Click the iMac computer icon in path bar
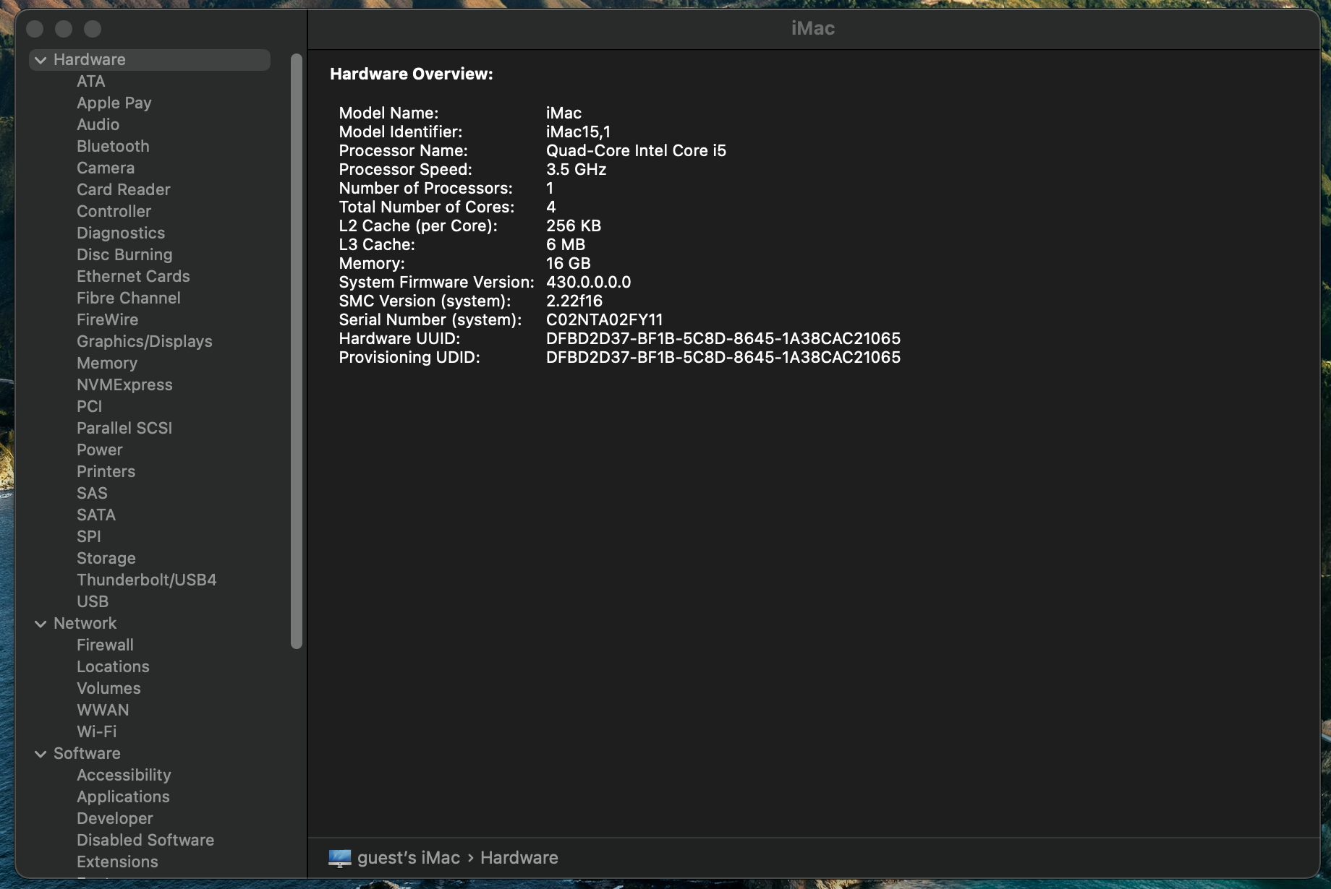This screenshot has height=889, width=1331. pos(340,858)
